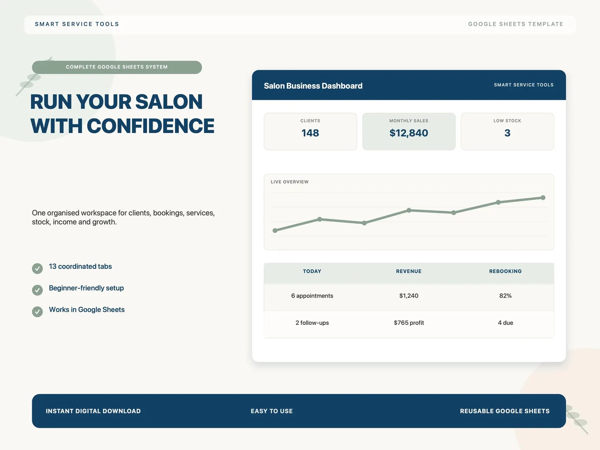Viewport: 600px width, 450px height.
Task: Select the highest data point on the Live Overview chart
Action: [x=543, y=198]
